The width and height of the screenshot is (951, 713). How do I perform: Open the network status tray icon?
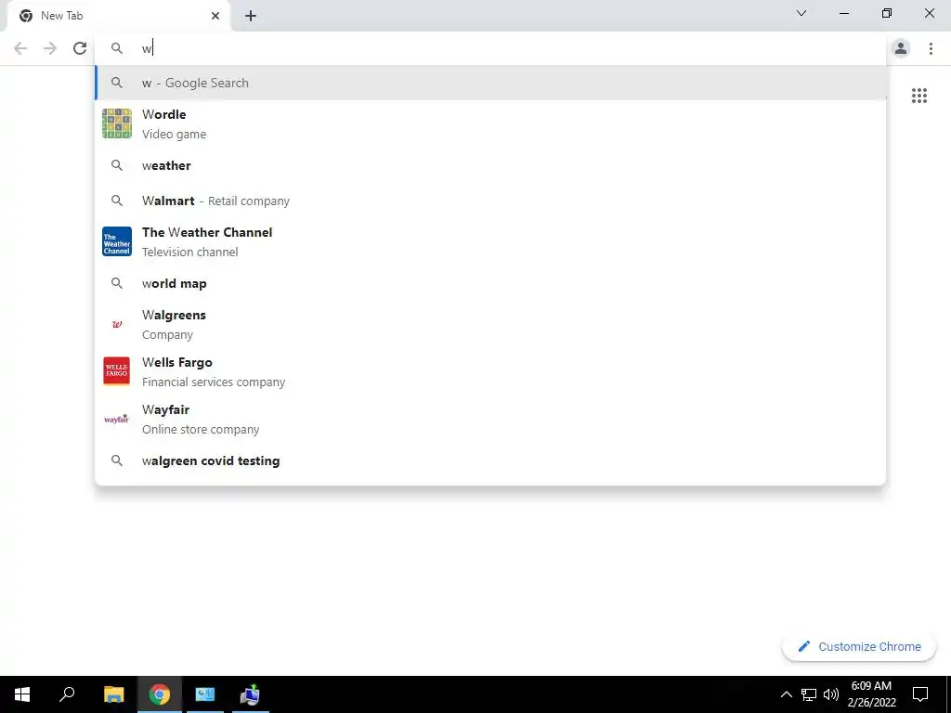tap(809, 694)
